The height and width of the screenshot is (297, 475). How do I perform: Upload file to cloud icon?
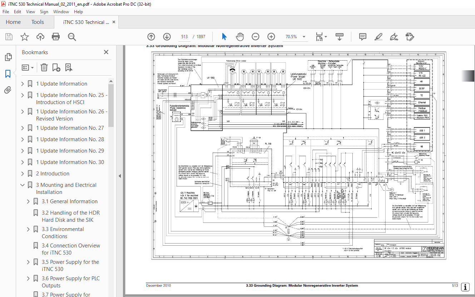click(x=40, y=37)
